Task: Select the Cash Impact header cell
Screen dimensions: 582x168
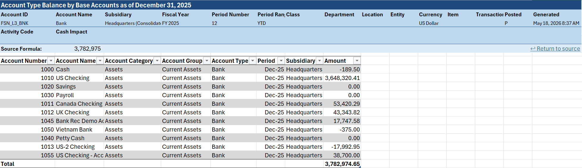Action: click(79, 32)
